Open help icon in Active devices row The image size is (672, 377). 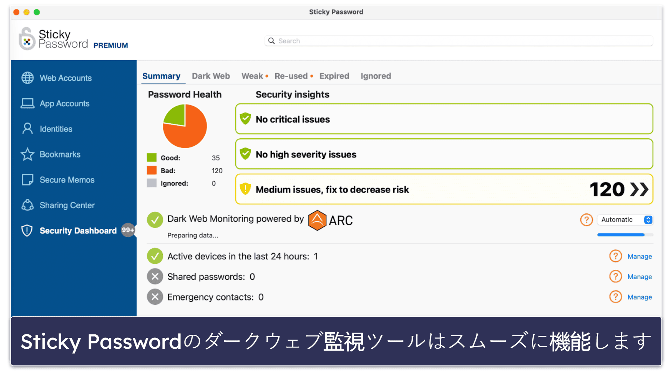615,256
